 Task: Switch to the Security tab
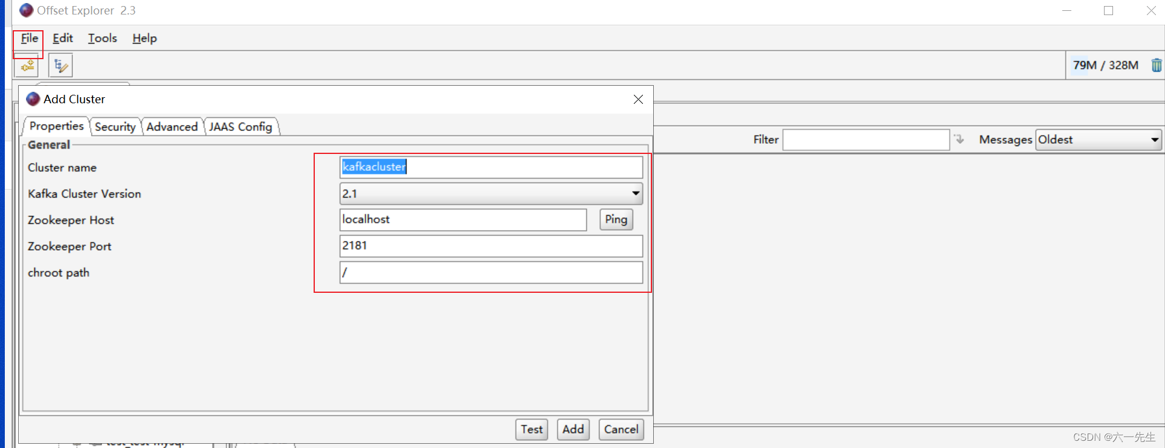(115, 127)
